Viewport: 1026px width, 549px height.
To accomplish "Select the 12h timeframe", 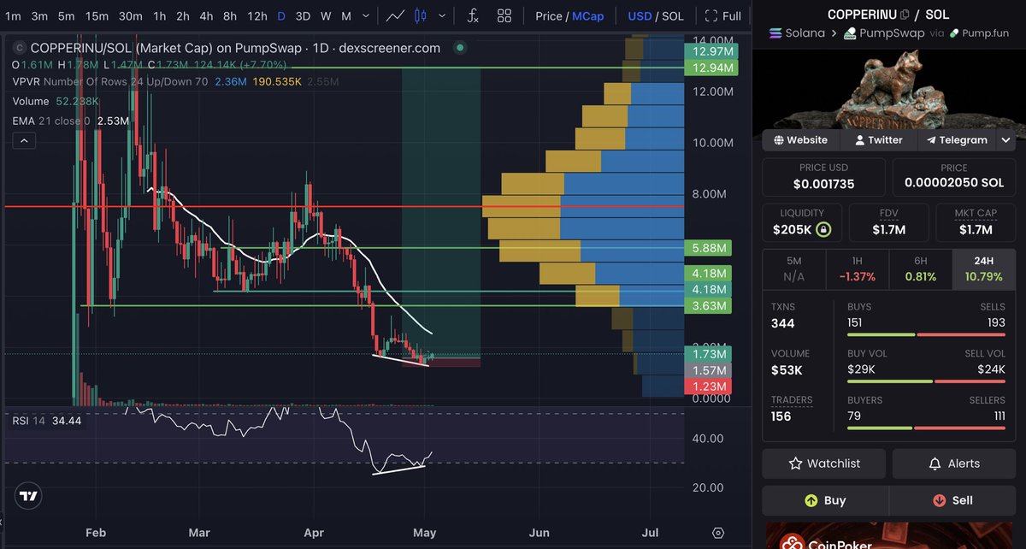I will 257,15.
